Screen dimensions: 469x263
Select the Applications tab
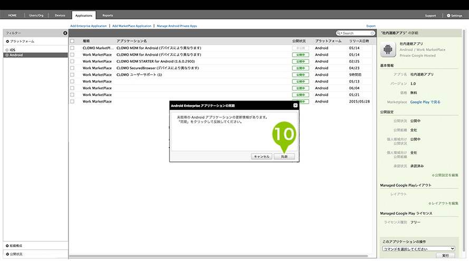[x=84, y=15]
